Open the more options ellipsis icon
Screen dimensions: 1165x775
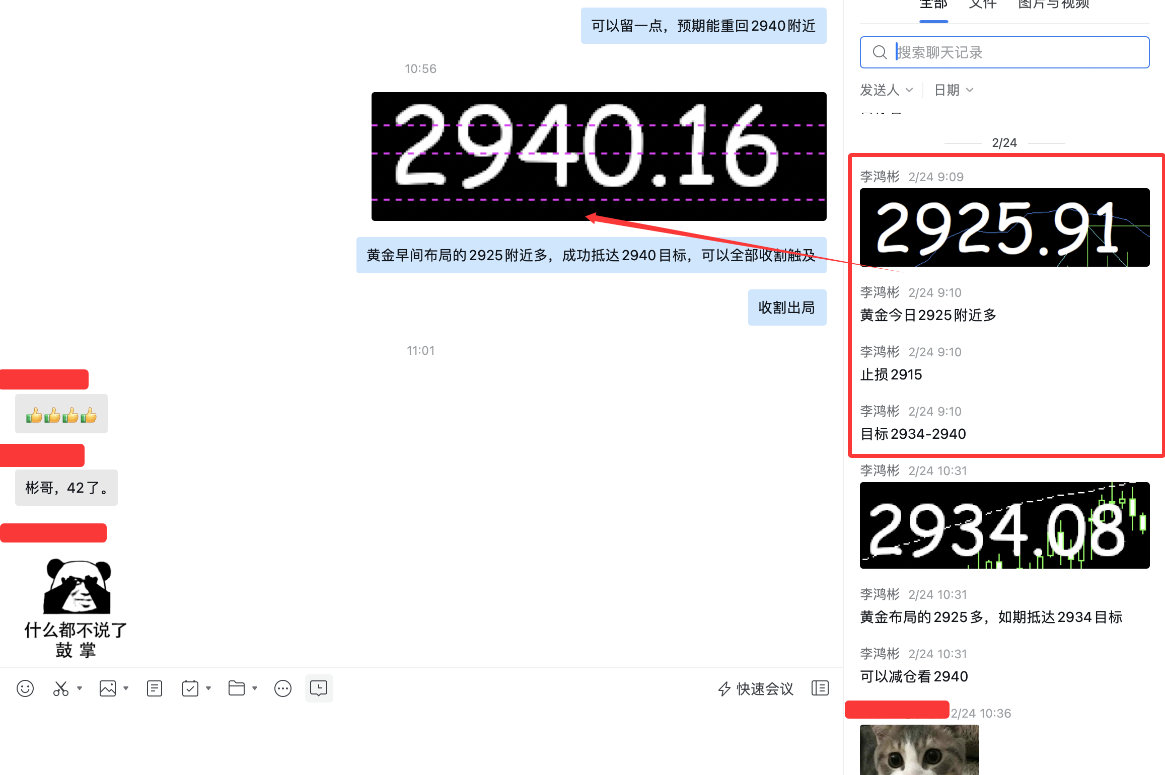tap(283, 688)
